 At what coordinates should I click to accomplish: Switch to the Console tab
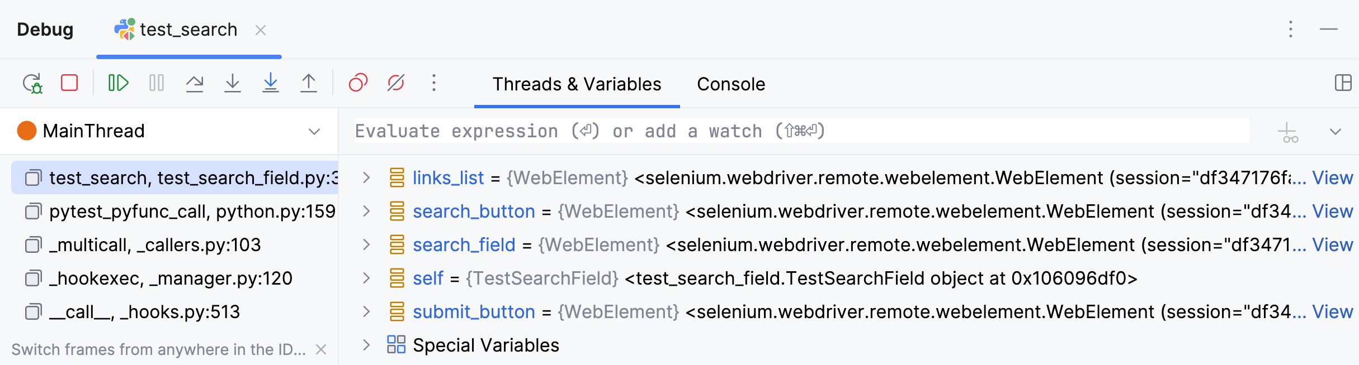click(730, 84)
